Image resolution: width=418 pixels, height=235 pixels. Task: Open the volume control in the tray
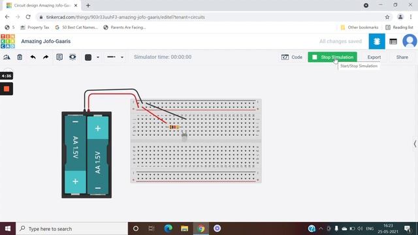click(360, 228)
